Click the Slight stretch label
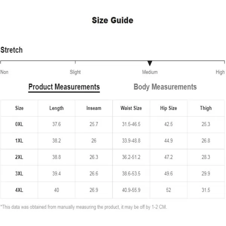The width and height of the screenshot is (226, 226). (x=75, y=72)
